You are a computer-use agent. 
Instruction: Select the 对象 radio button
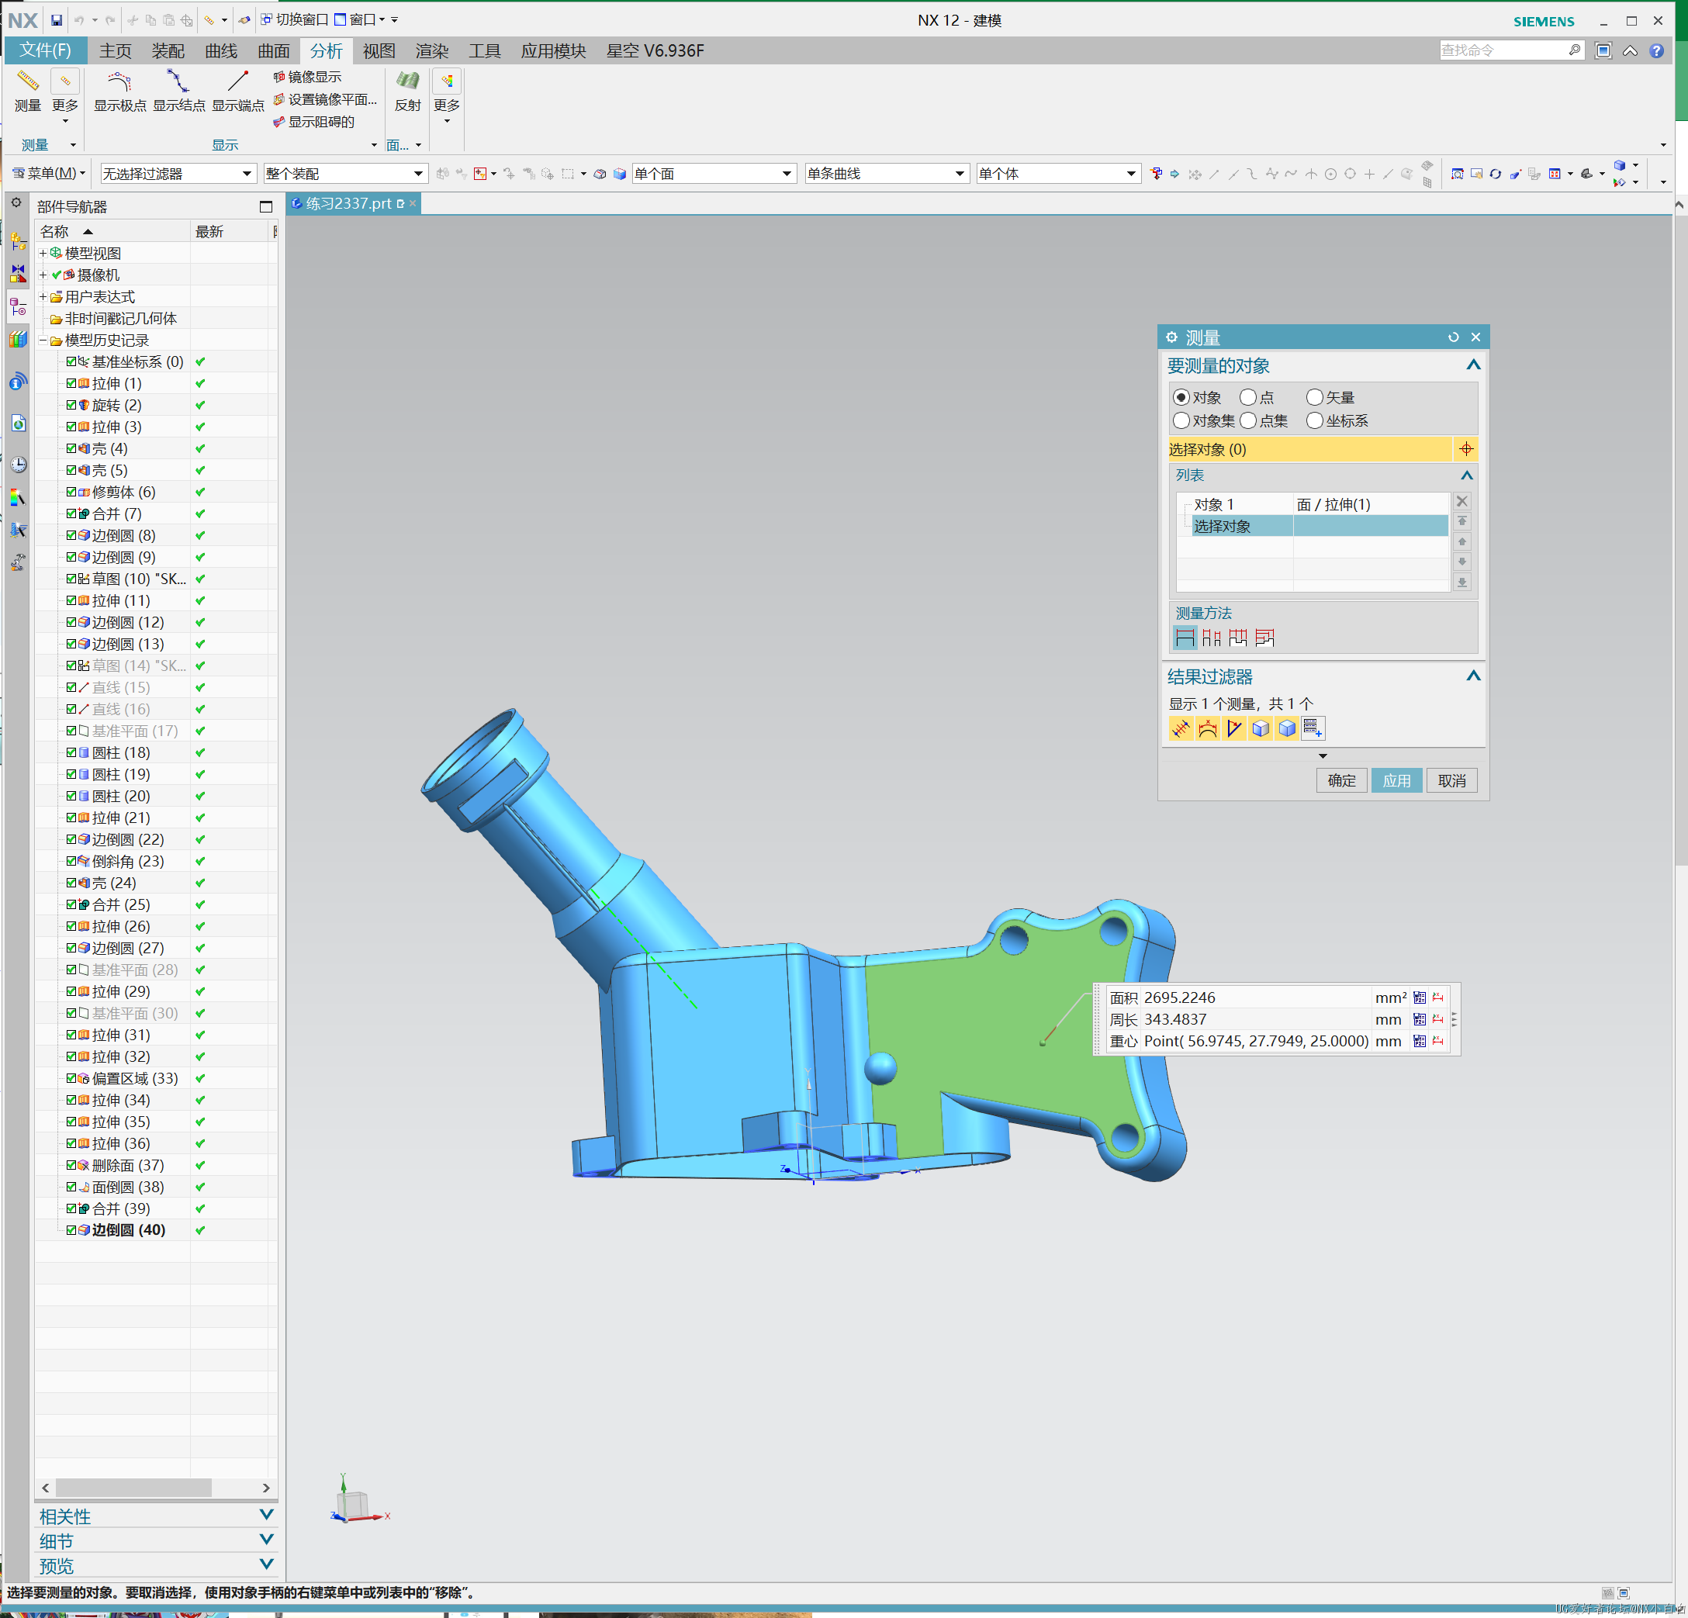pos(1181,398)
